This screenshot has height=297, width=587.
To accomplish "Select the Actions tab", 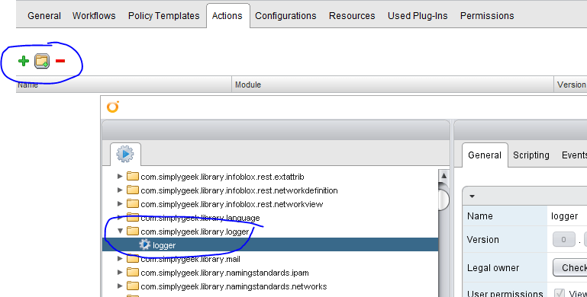I will (227, 16).
